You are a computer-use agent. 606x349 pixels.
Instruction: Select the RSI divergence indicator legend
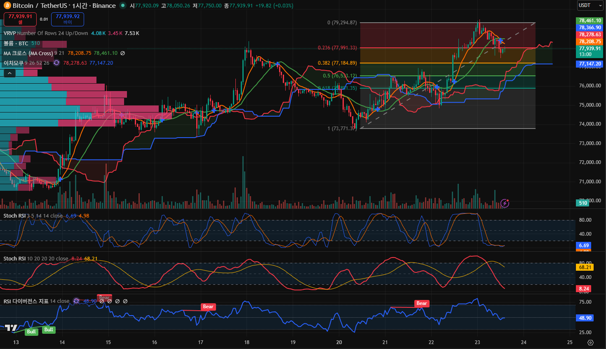pos(26,301)
